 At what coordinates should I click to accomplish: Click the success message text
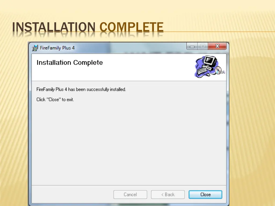tap(81, 89)
